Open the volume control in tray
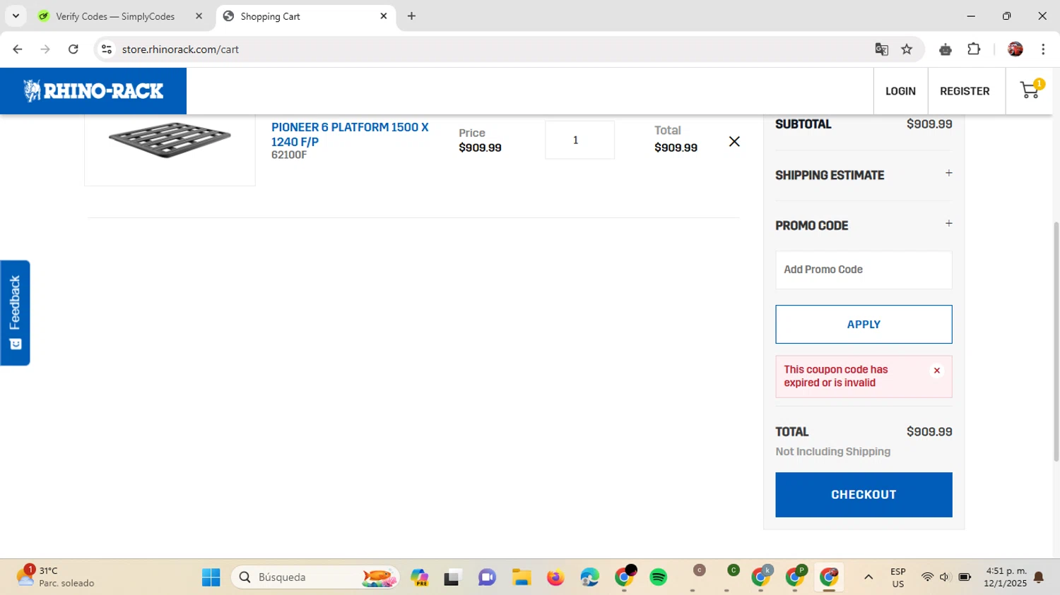Screen dimensions: 1060x595 point(945,577)
